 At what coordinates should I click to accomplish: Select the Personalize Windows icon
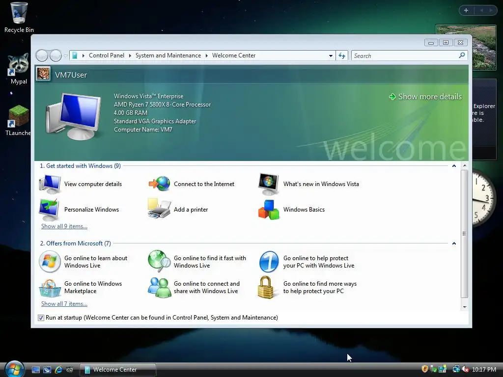click(x=49, y=210)
